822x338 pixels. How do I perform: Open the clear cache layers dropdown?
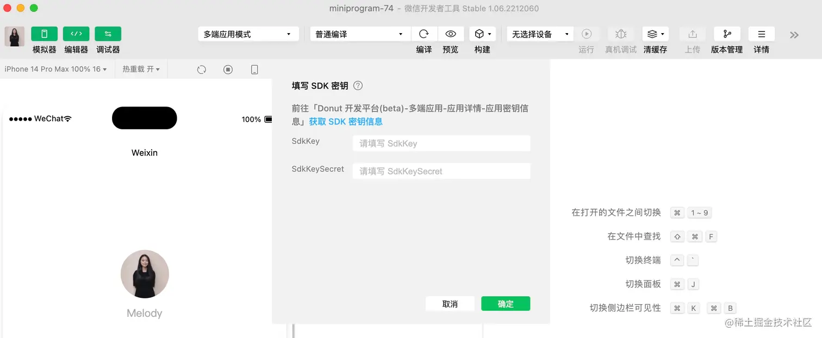pos(656,34)
